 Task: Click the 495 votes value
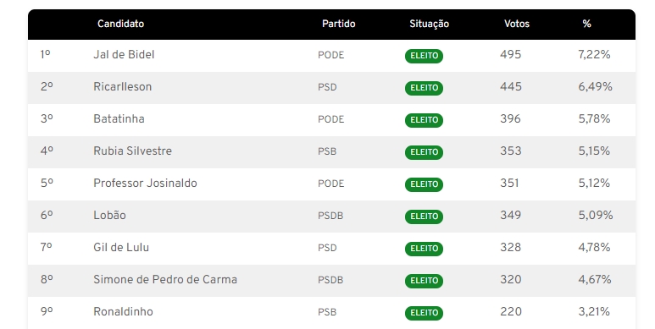coord(510,55)
